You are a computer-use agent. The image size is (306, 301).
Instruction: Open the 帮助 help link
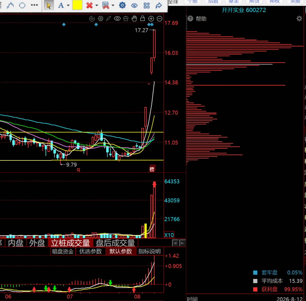[201, 19]
